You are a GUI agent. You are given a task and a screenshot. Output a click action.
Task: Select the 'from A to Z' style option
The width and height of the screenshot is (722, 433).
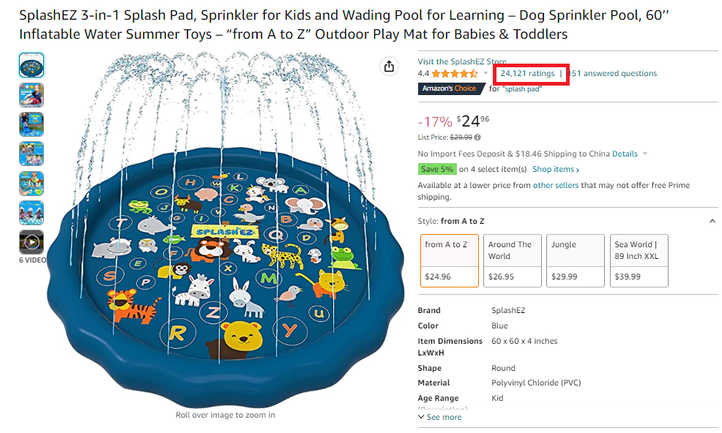pos(449,260)
